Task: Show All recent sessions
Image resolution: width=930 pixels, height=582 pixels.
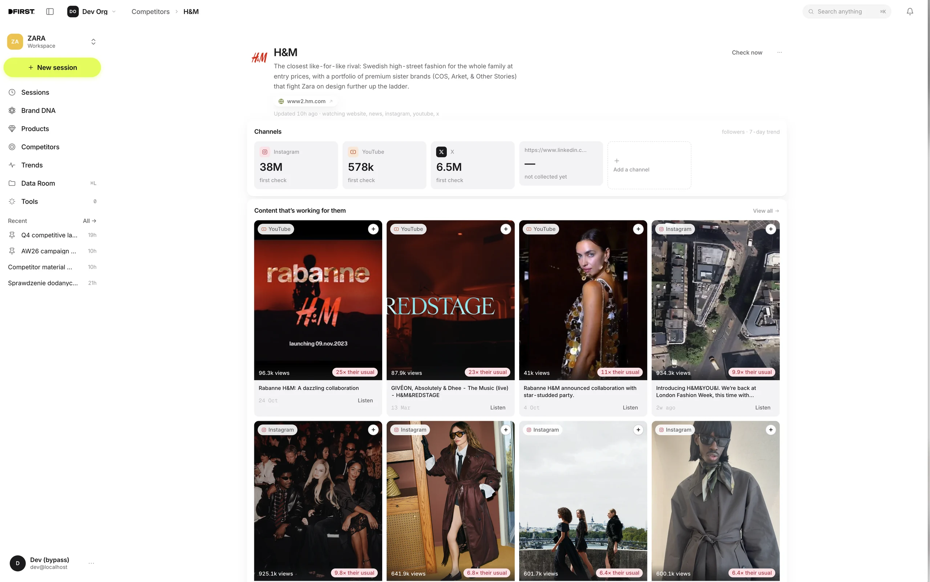Action: pyautogui.click(x=89, y=220)
